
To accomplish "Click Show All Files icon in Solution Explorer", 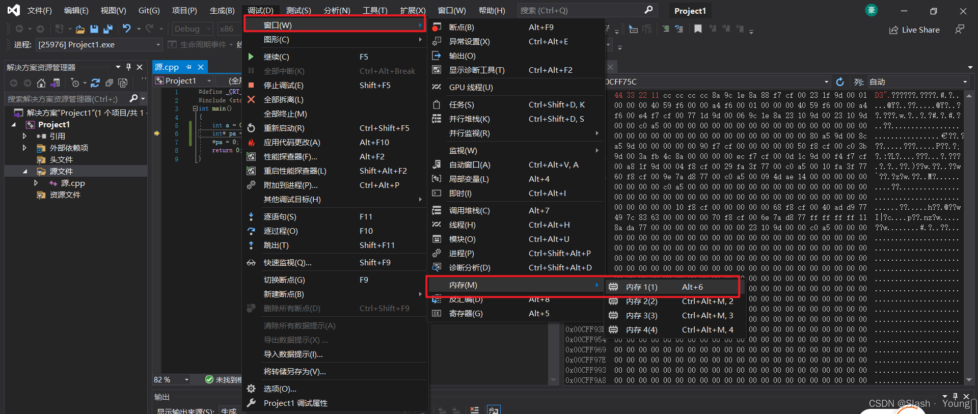I will 123,83.
